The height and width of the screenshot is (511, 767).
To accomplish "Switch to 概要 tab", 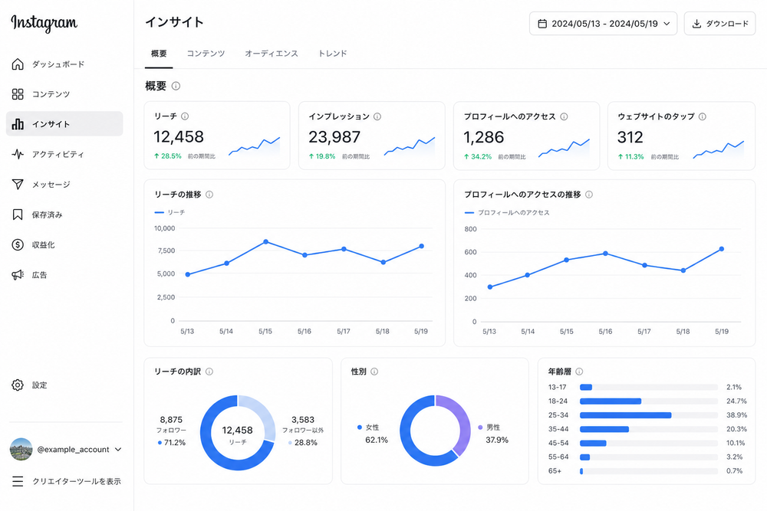I will pos(159,54).
